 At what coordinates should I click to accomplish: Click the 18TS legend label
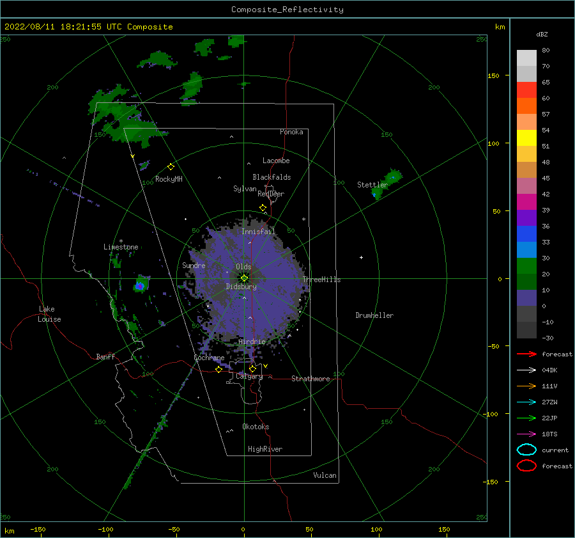click(x=549, y=434)
